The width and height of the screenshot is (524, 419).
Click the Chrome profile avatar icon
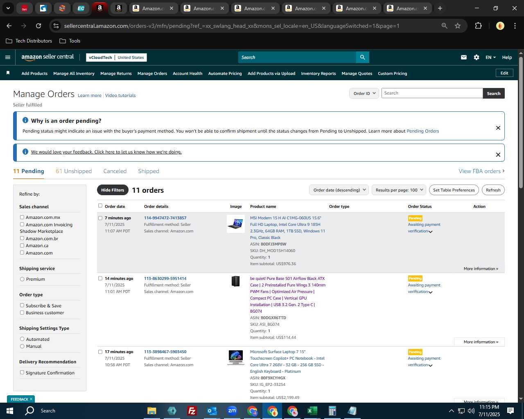coord(500,26)
